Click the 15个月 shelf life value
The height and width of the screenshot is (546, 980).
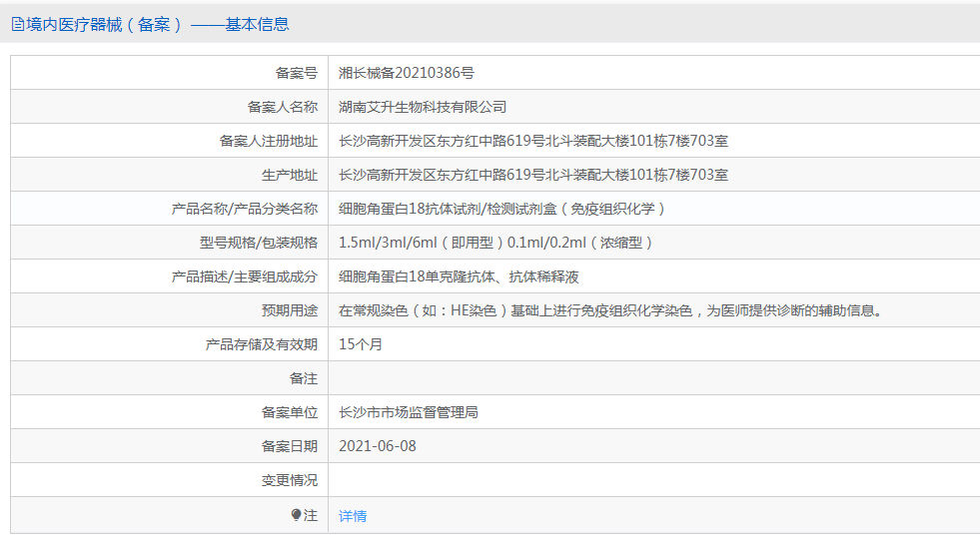361,344
